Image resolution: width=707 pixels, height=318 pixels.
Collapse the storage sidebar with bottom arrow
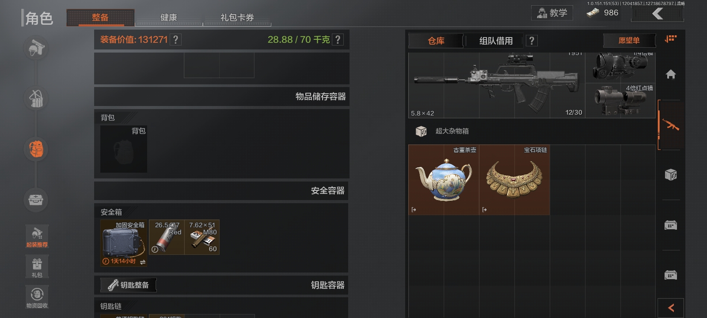(x=671, y=308)
